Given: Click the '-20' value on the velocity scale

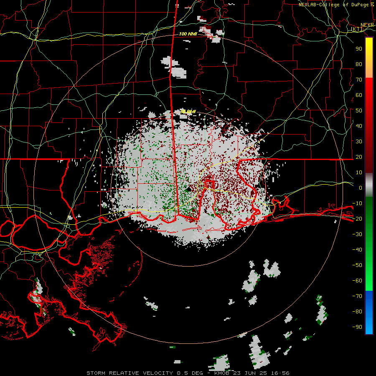Looking at the screenshot, I should coord(357,218).
